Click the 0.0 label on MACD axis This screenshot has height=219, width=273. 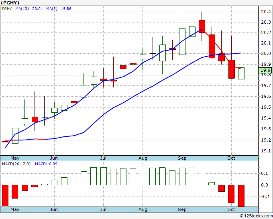(x=265, y=185)
